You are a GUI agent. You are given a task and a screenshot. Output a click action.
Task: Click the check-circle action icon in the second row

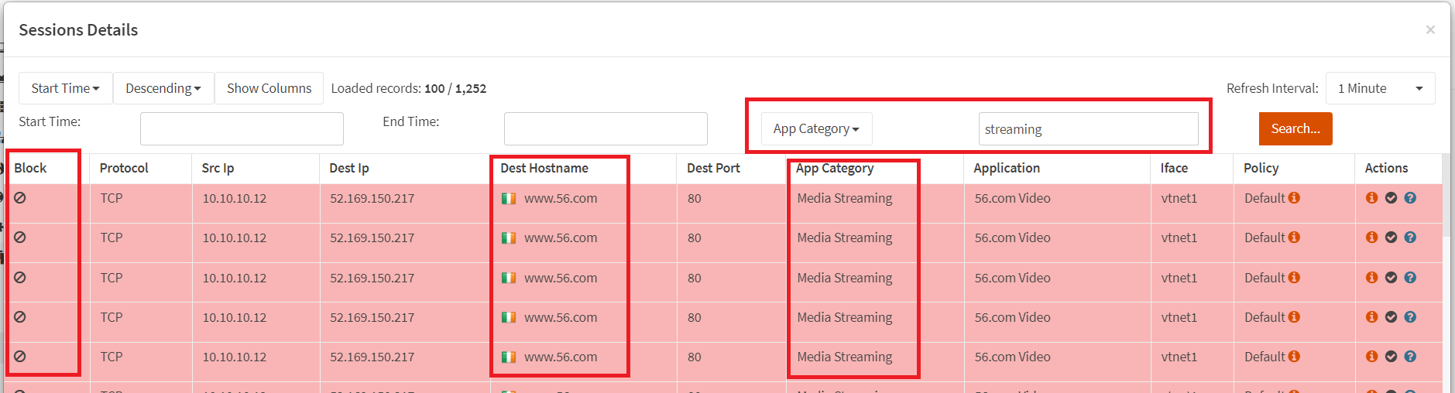(1392, 238)
